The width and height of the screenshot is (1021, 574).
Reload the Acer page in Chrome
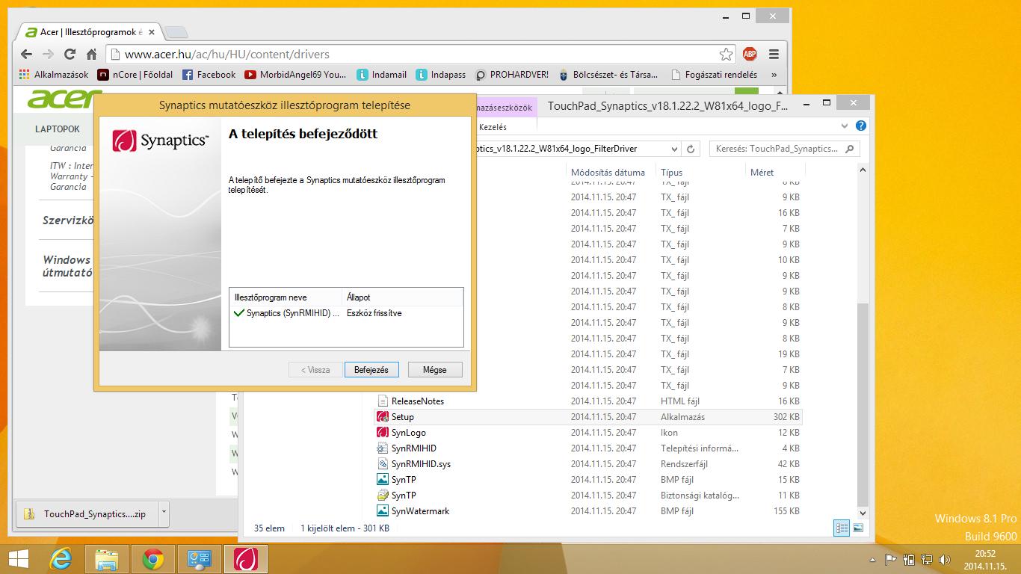pyautogui.click(x=70, y=54)
